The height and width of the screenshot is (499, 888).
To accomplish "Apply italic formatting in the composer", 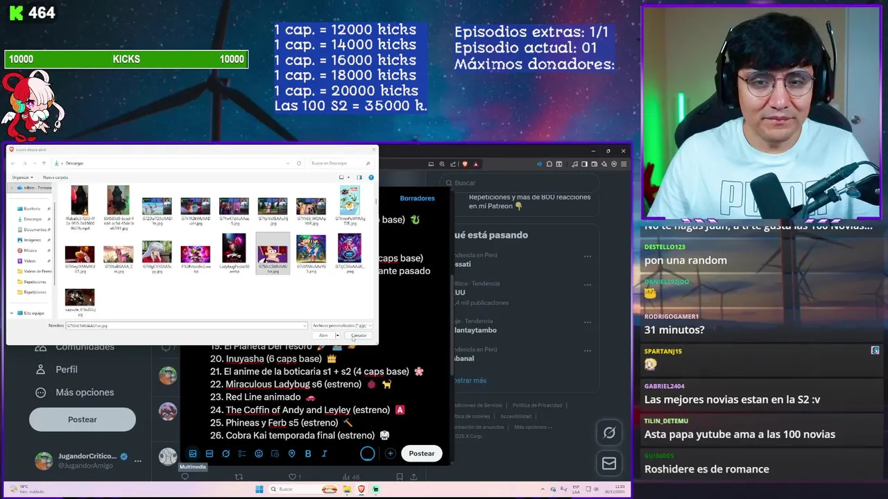I will [324, 454].
